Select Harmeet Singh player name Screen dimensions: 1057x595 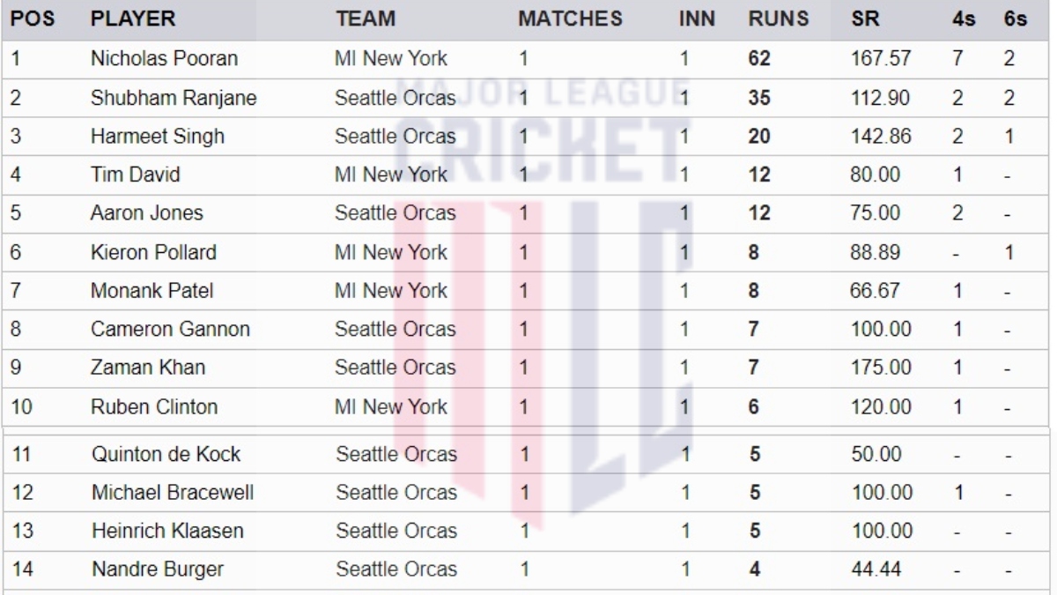pyautogui.click(x=158, y=137)
